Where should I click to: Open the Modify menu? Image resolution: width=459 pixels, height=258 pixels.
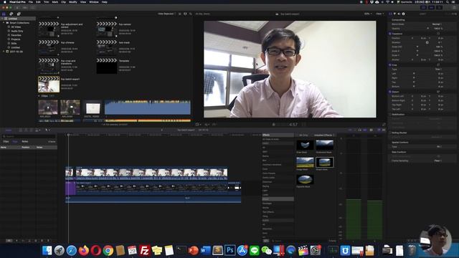click(x=73, y=1)
